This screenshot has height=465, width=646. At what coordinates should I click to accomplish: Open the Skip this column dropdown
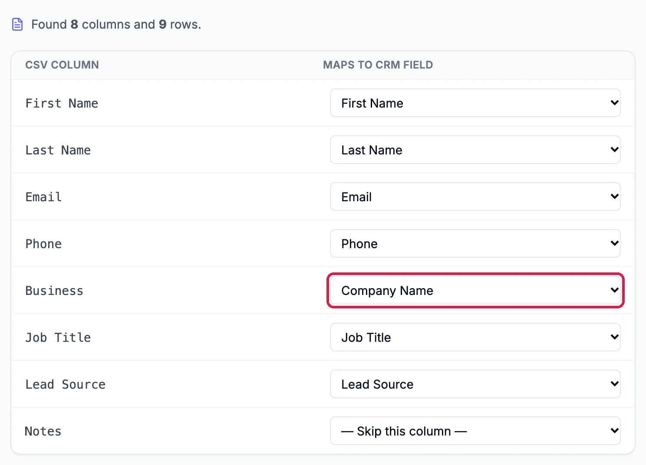[x=475, y=431]
